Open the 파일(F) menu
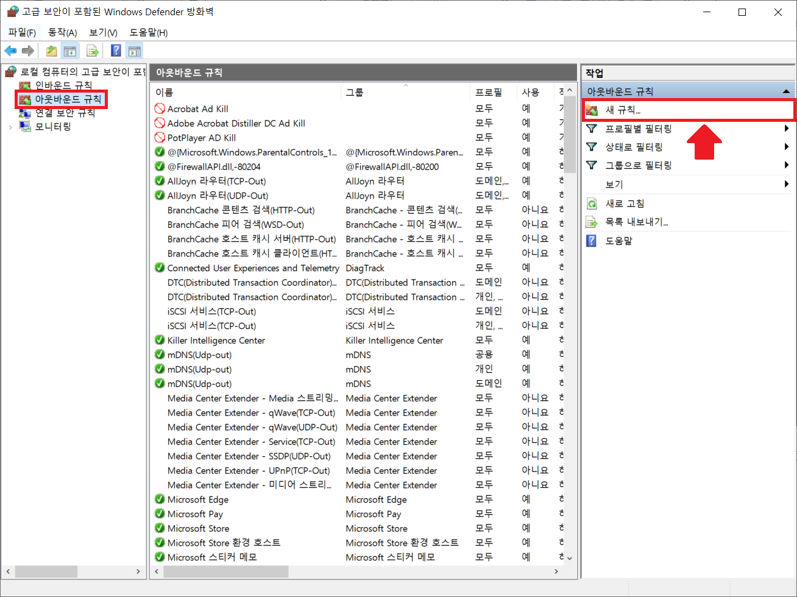797x597 pixels. tap(22, 32)
